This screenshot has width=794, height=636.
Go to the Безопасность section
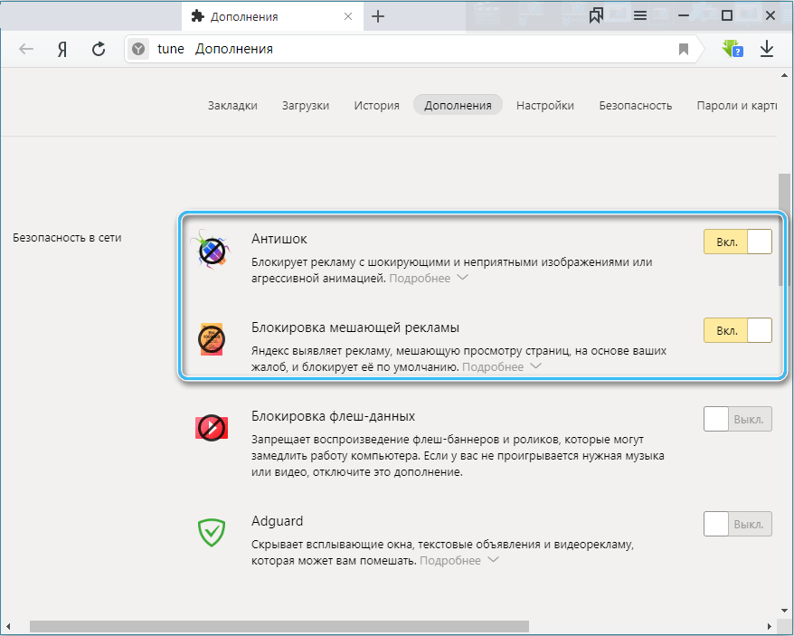tap(635, 105)
